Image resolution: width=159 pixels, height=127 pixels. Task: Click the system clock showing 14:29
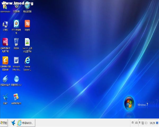[152, 123]
